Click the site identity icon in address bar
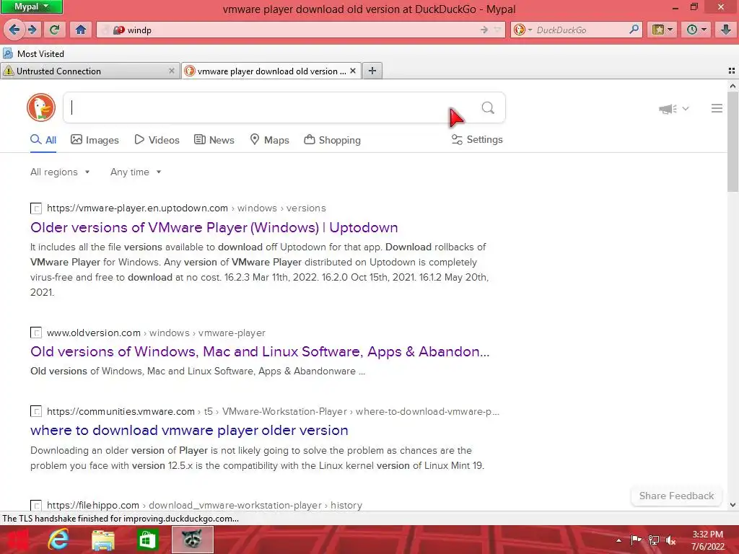This screenshot has height=554, width=739. tap(118, 30)
